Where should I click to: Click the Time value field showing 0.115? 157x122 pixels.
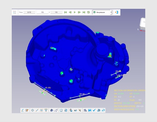pos(29,12)
